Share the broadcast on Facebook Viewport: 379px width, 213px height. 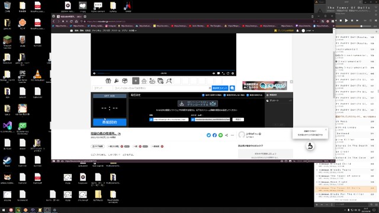214,135
